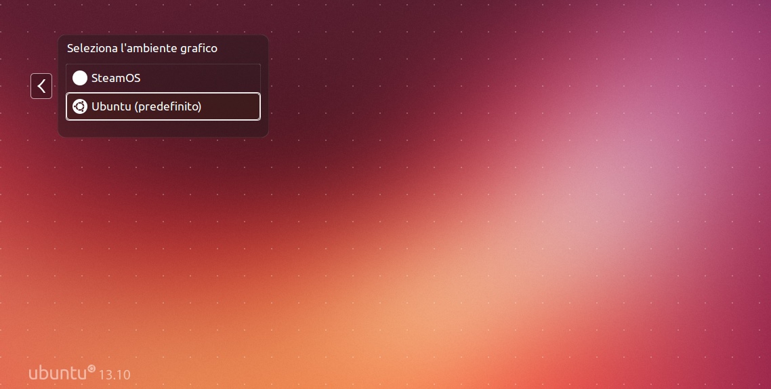Choose Ubuntu (predefinito) session
771x389 pixels.
(163, 106)
